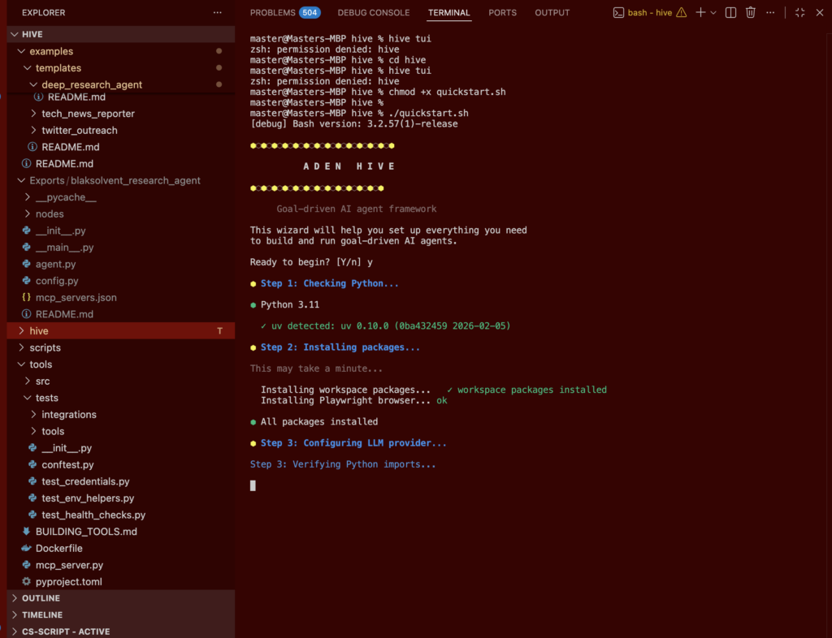The height and width of the screenshot is (638, 832).
Task: Expand the TIMELINE section
Action: pyautogui.click(x=41, y=614)
